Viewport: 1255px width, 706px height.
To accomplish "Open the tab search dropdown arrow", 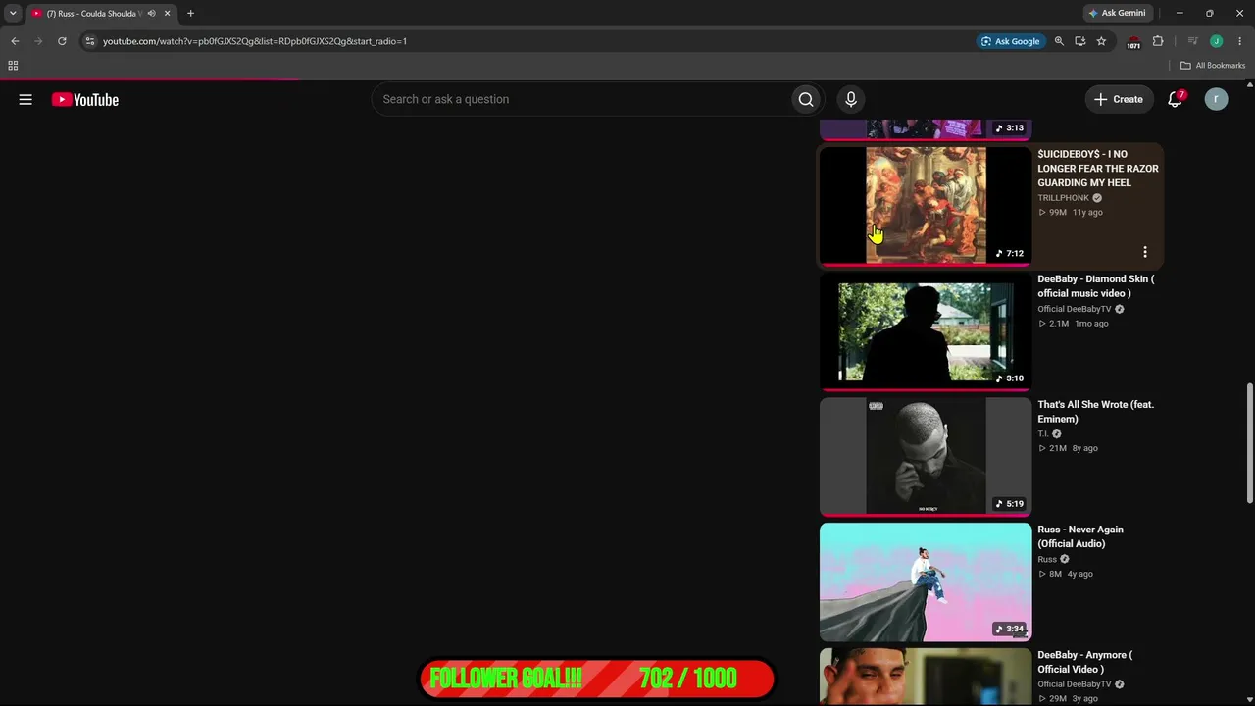I will (13, 13).
